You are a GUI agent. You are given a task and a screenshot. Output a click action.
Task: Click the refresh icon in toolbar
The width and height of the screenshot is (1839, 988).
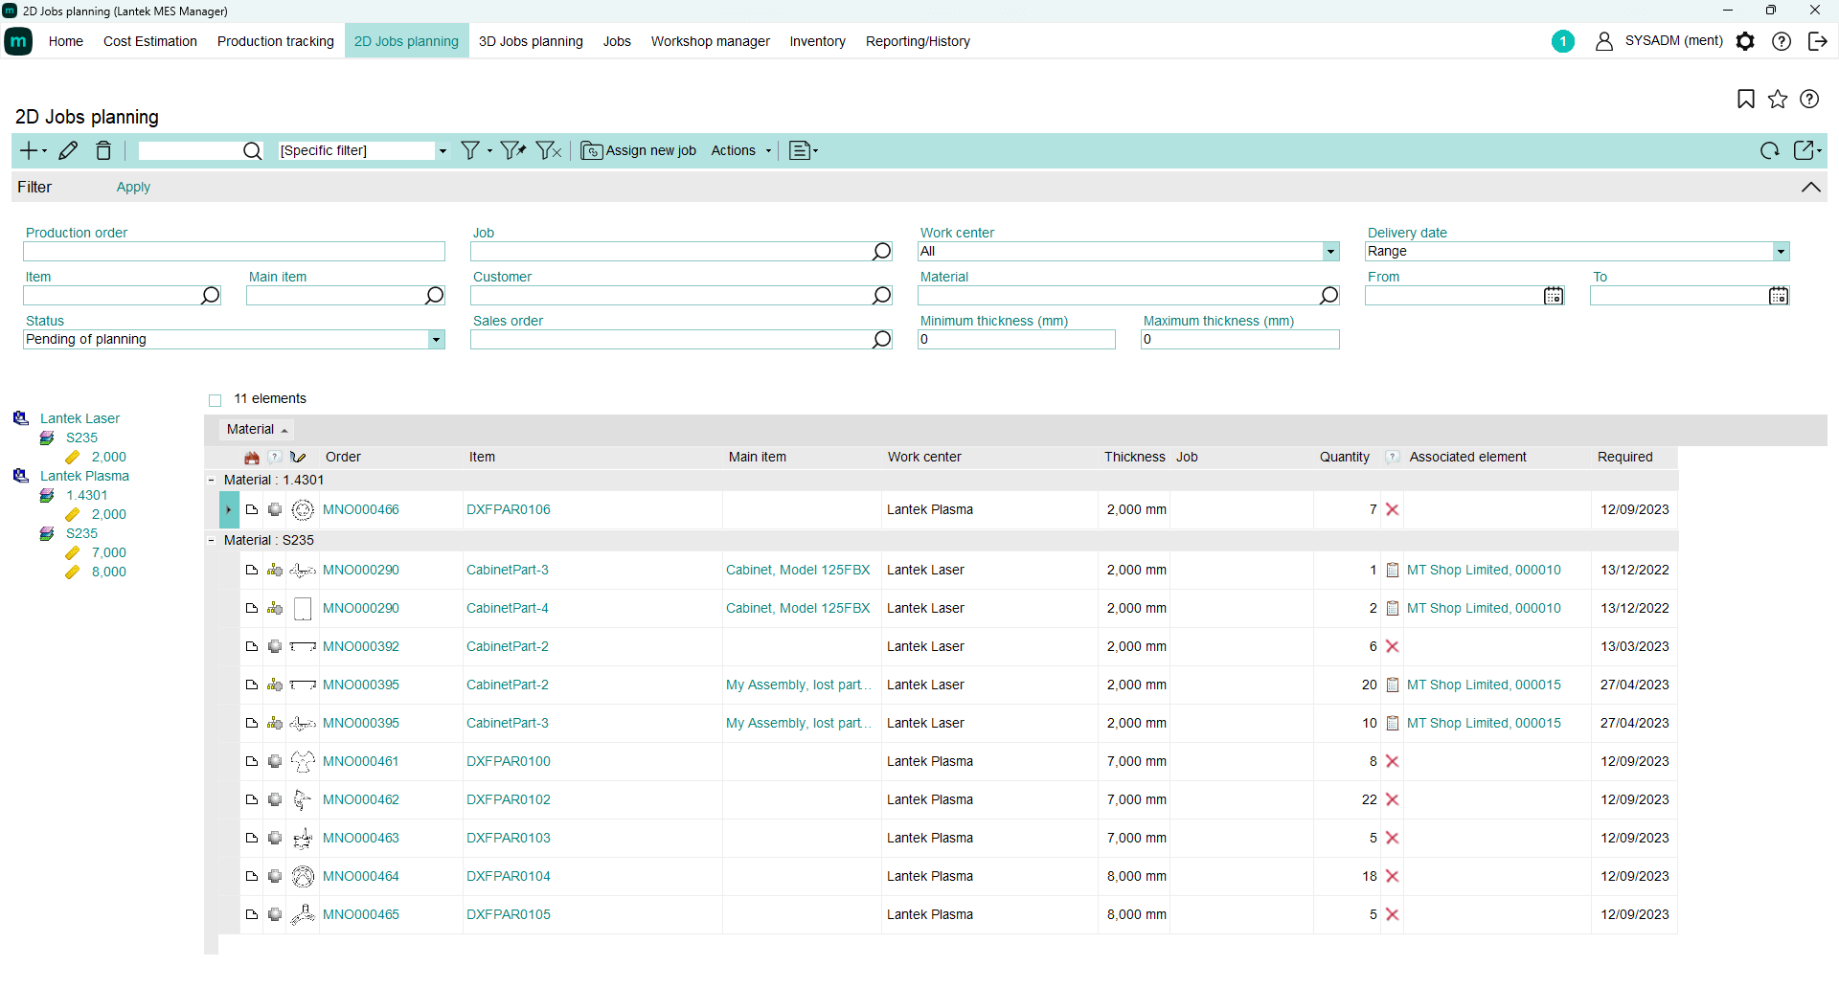pos(1769,150)
